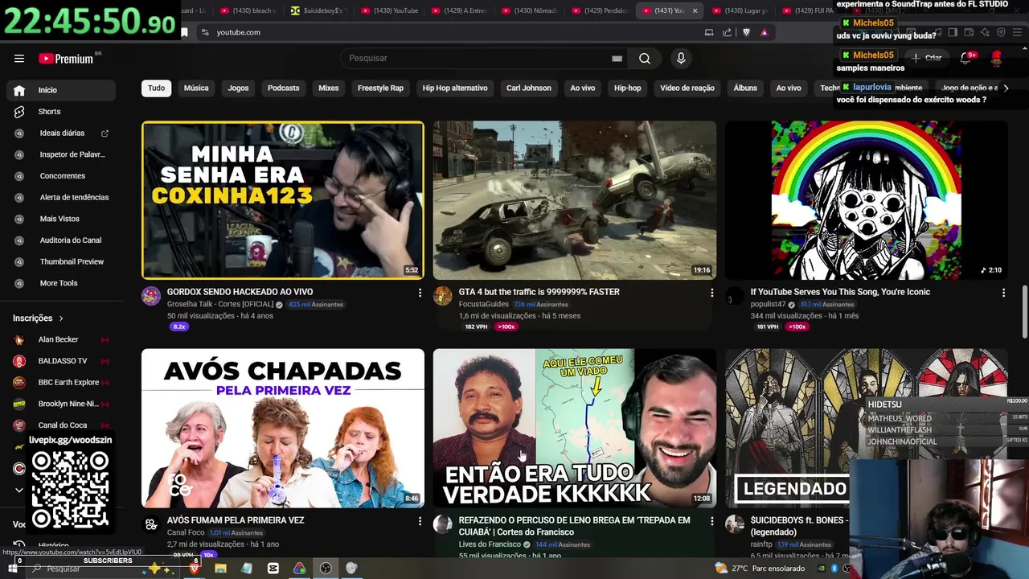Start voice search with the microphone icon
This screenshot has height=579, width=1029.
[681, 58]
